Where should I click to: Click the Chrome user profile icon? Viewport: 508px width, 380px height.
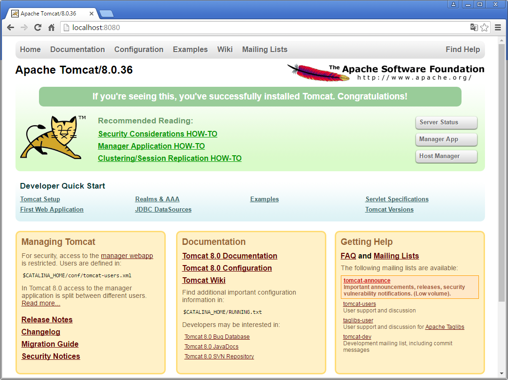tap(454, 4)
